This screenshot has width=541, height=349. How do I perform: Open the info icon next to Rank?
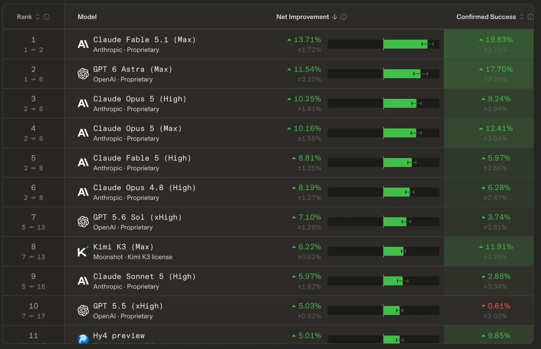(x=46, y=17)
